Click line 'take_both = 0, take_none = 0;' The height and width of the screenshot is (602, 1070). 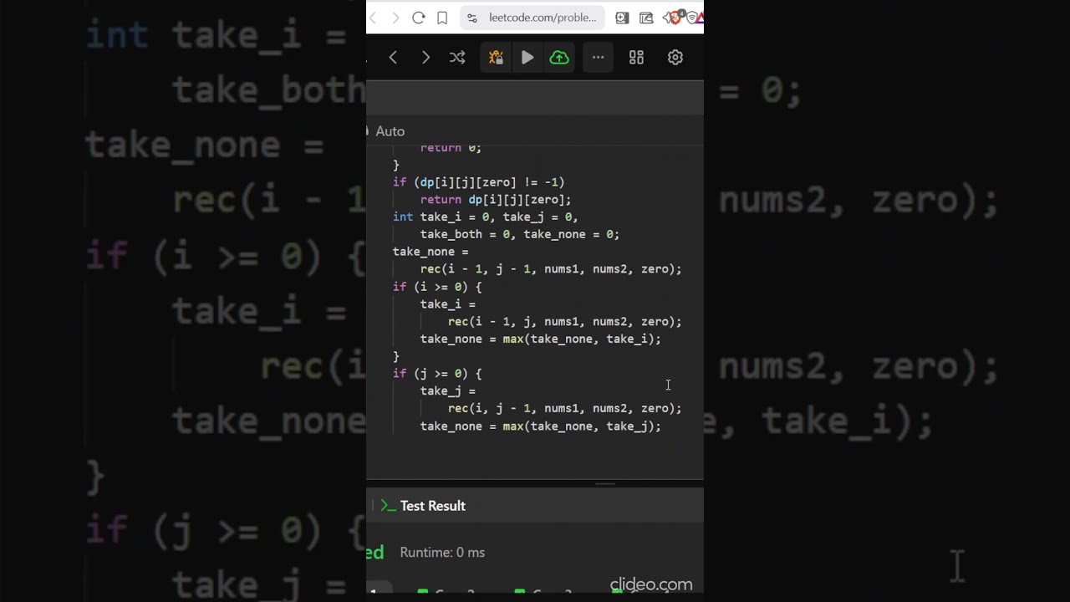coord(520,234)
